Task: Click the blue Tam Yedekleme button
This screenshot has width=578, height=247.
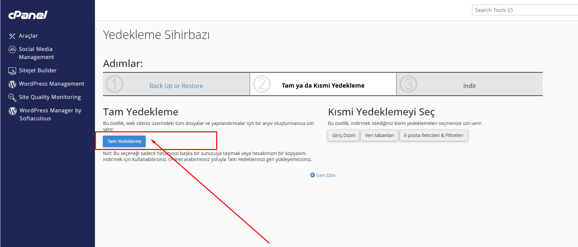Action: [x=124, y=141]
